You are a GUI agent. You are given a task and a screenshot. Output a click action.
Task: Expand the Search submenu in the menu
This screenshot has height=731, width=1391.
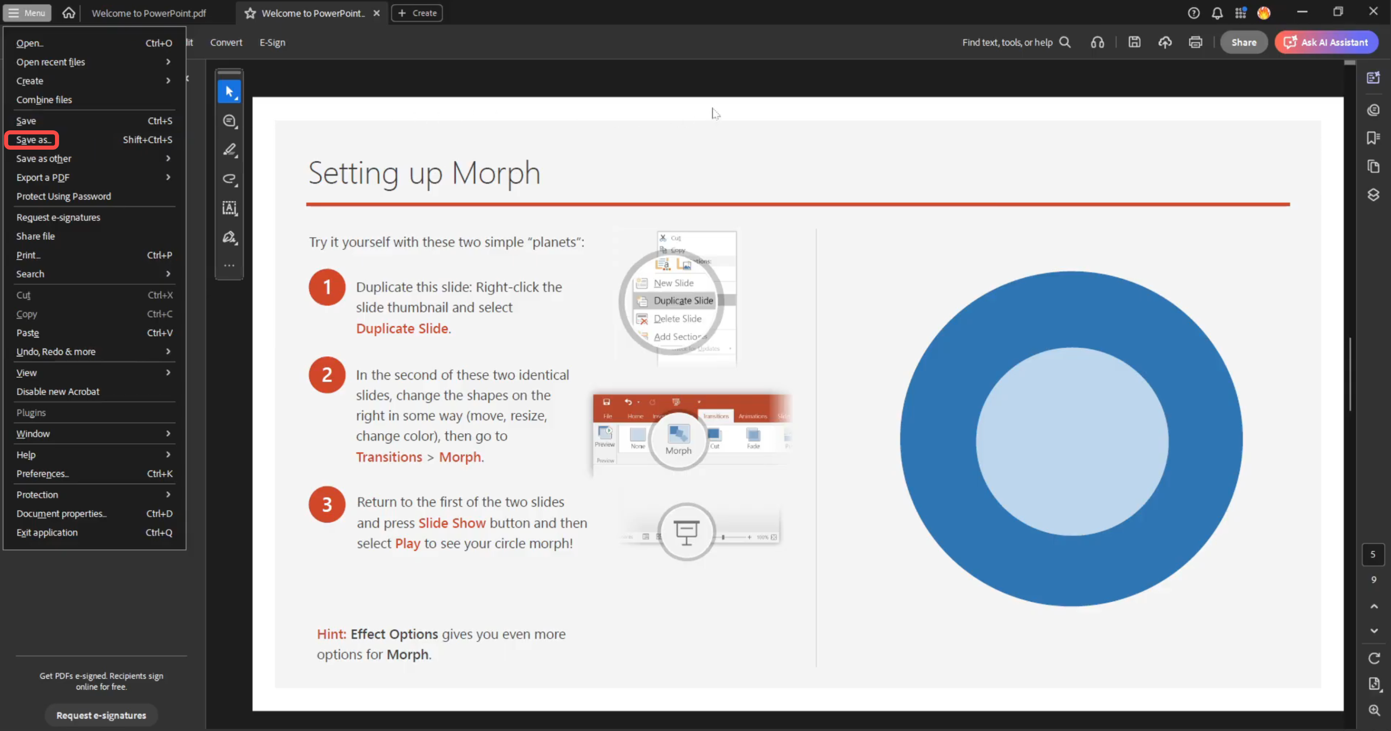[94, 274]
